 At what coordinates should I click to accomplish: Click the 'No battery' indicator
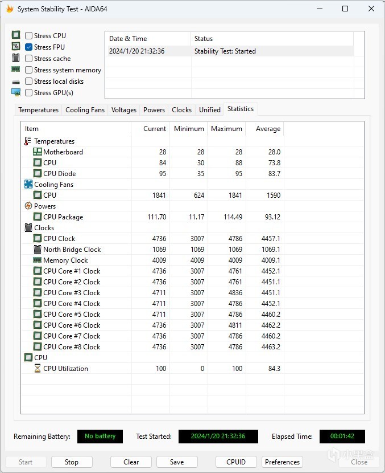click(100, 436)
